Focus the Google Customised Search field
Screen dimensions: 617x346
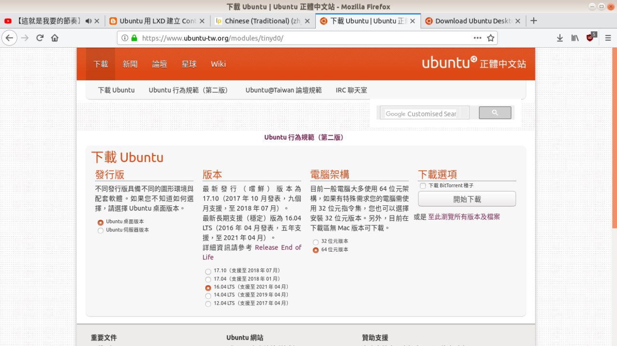pyautogui.click(x=425, y=114)
